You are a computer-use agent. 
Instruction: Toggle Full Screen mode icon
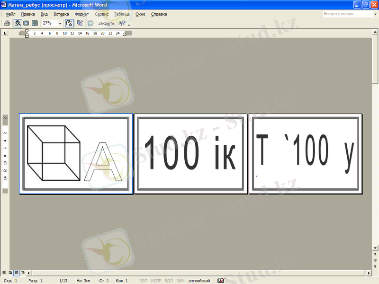click(x=90, y=23)
